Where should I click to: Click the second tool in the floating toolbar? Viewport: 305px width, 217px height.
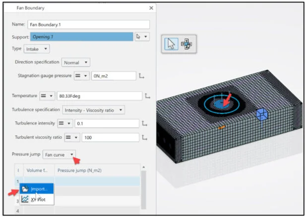[x=186, y=44]
